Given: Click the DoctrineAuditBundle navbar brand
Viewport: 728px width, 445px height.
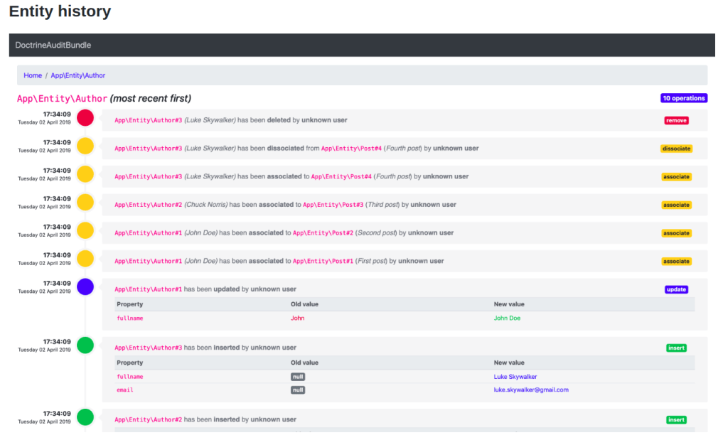Looking at the screenshot, I should pos(53,45).
